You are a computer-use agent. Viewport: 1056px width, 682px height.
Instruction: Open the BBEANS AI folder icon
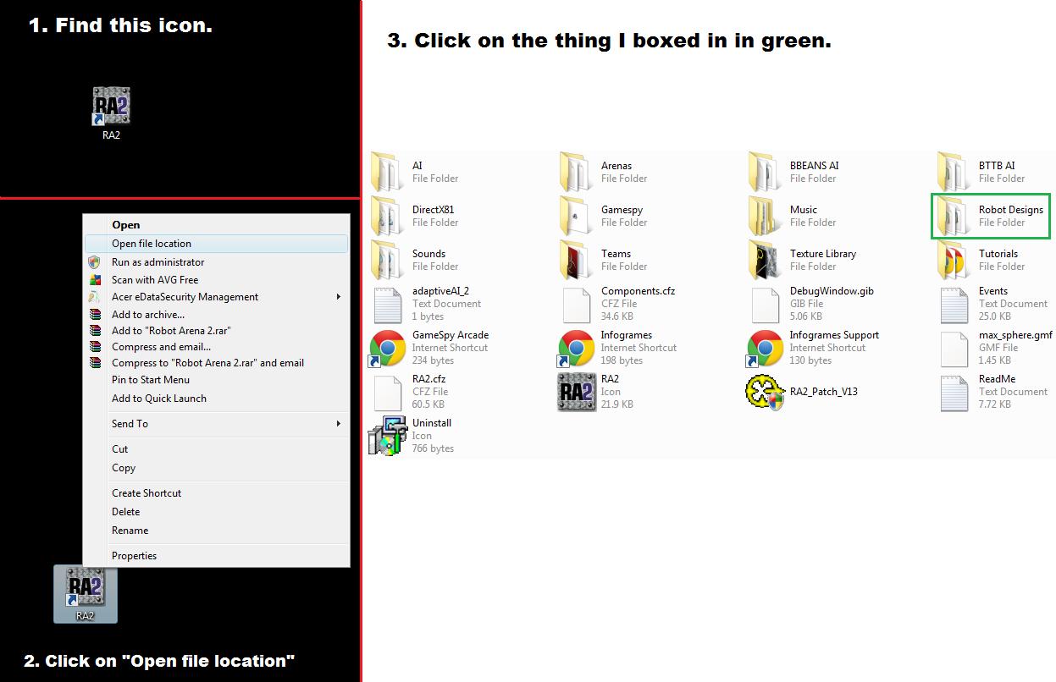click(766, 172)
